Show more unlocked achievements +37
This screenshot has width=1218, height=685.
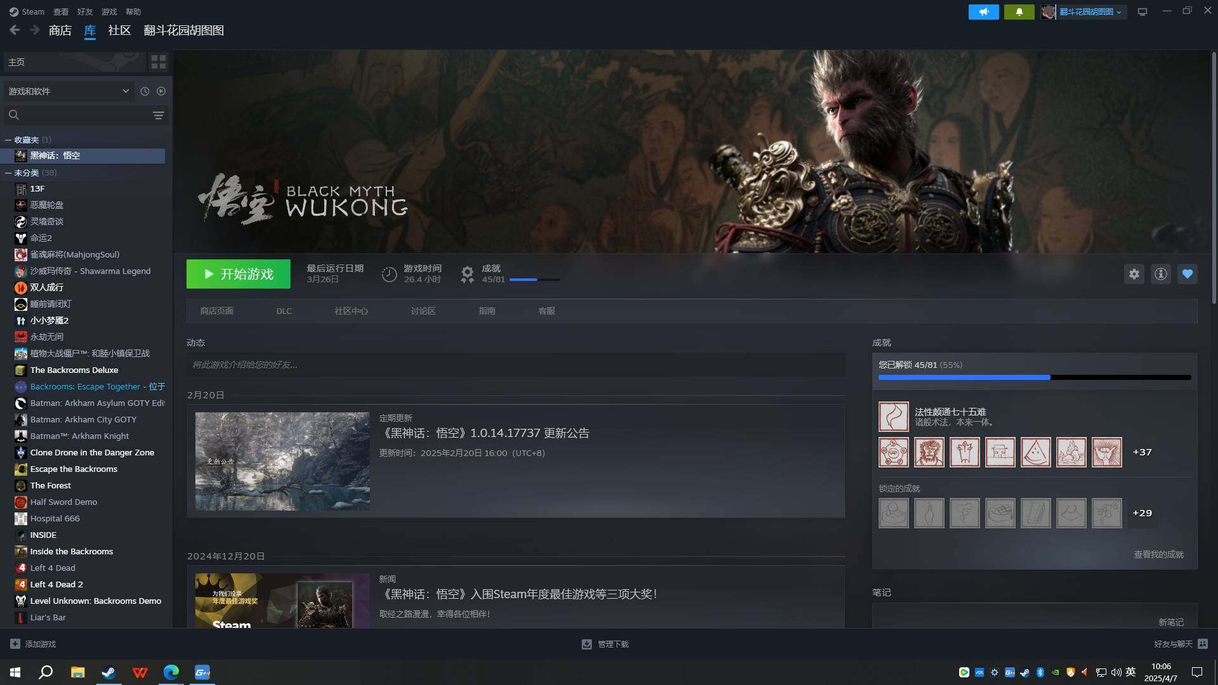[x=1142, y=452]
